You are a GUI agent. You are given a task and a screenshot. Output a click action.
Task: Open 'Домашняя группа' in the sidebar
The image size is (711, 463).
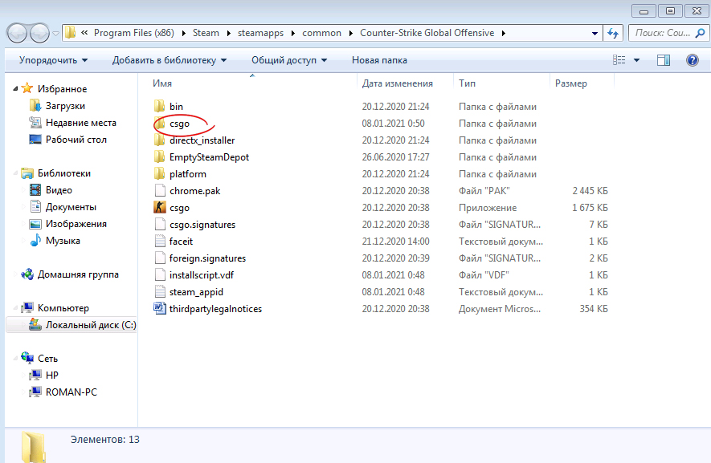click(78, 274)
